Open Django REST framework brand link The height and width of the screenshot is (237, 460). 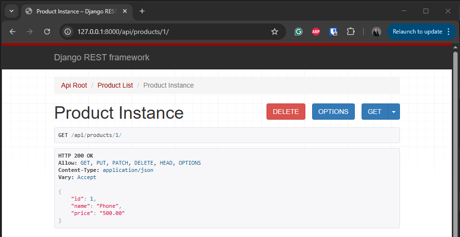pos(102,57)
